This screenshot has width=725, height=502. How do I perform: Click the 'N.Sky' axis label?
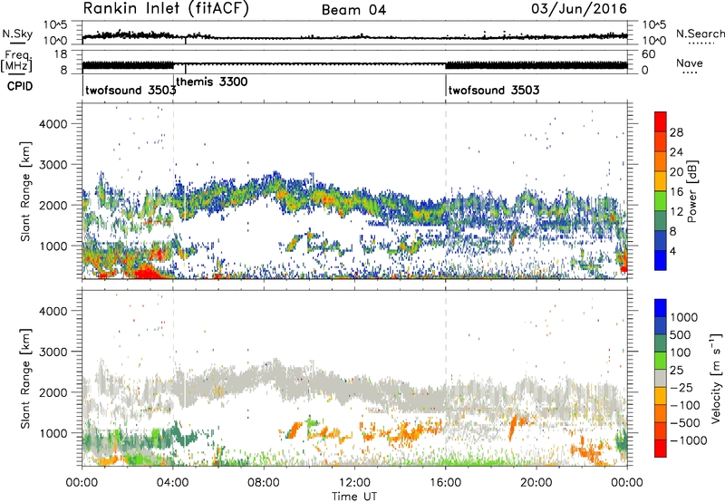tap(17, 34)
